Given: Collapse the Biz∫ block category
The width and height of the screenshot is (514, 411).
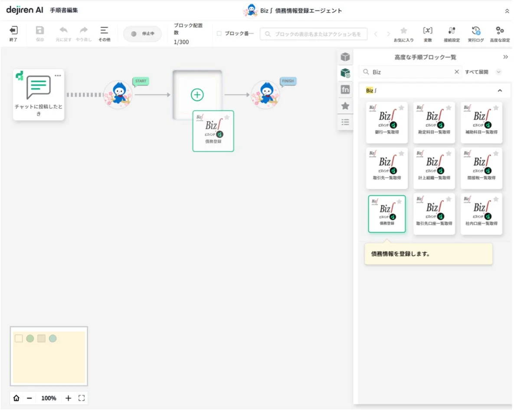Looking at the screenshot, I should point(500,91).
